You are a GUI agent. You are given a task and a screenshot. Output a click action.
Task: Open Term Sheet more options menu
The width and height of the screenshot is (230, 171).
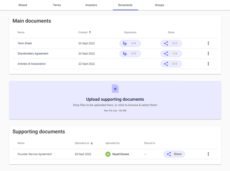(x=208, y=43)
